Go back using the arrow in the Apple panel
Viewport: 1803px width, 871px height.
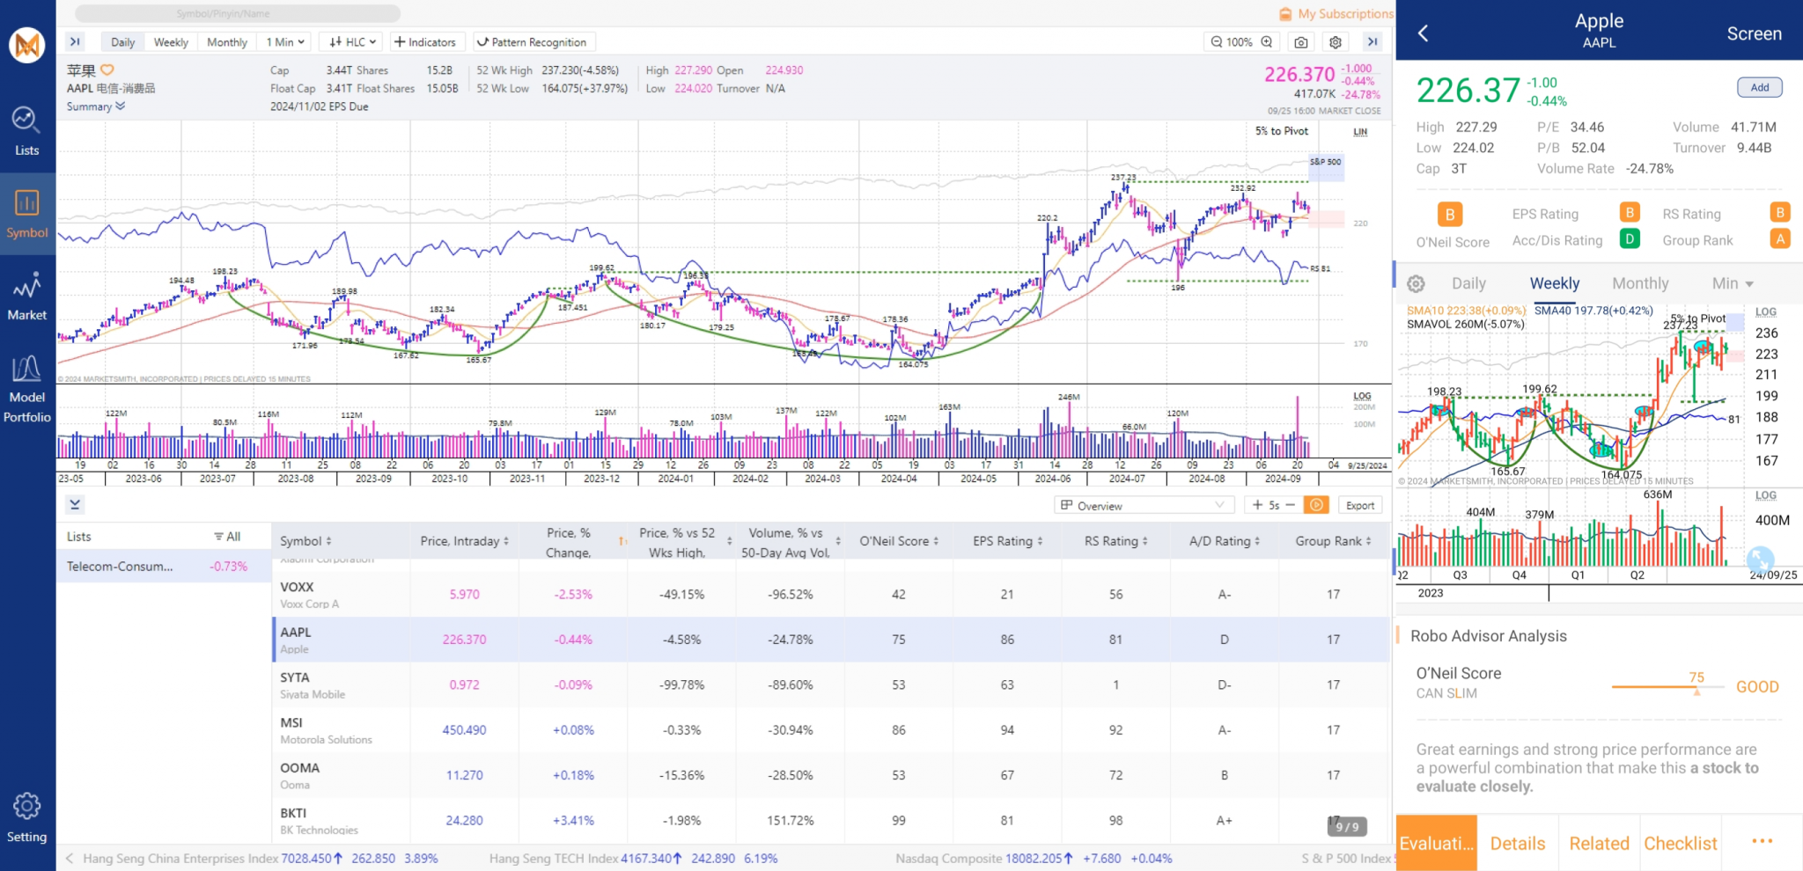pyautogui.click(x=1423, y=33)
